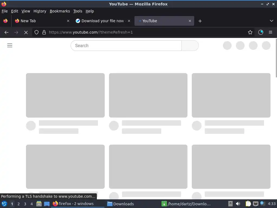Image resolution: width=277 pixels, height=208 pixels.
Task: Open the update notifier tray icon
Action: [x=262, y=204]
